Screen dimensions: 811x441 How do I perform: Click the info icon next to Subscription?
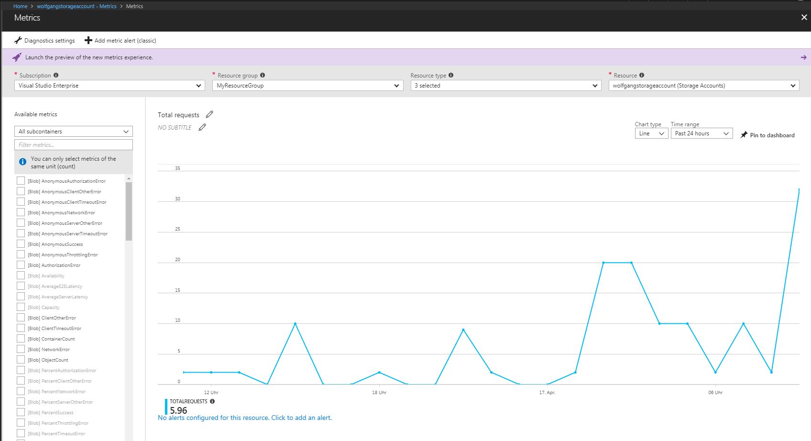[56, 75]
